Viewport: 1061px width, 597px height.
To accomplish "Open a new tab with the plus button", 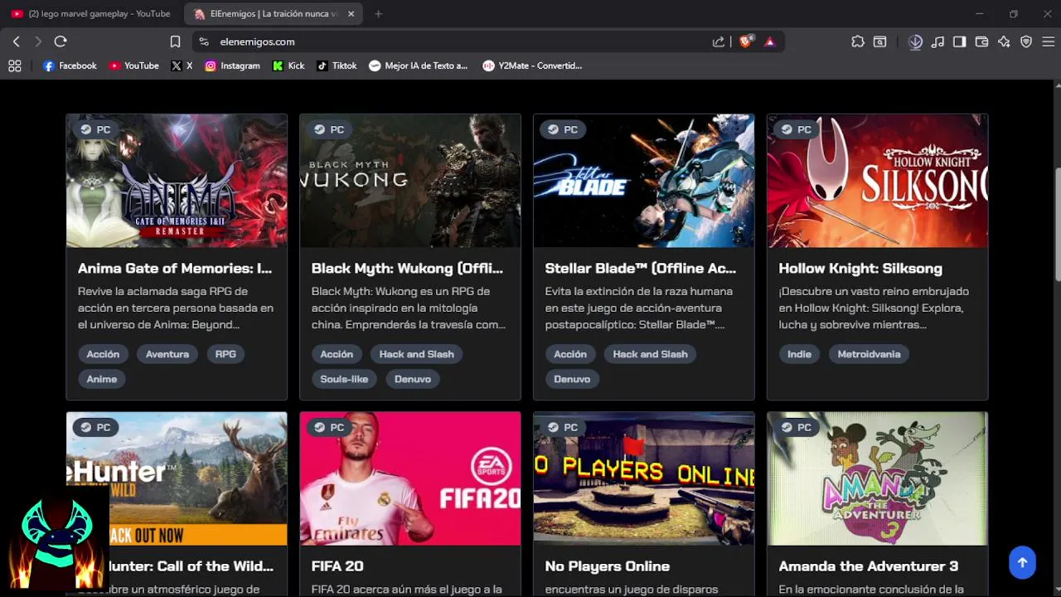I will point(379,14).
